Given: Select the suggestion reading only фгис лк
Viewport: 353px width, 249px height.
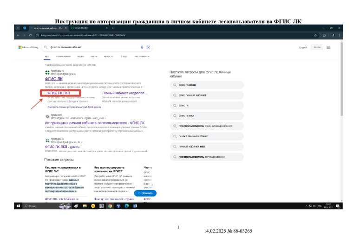Looking at the screenshot, I should [207, 105].
